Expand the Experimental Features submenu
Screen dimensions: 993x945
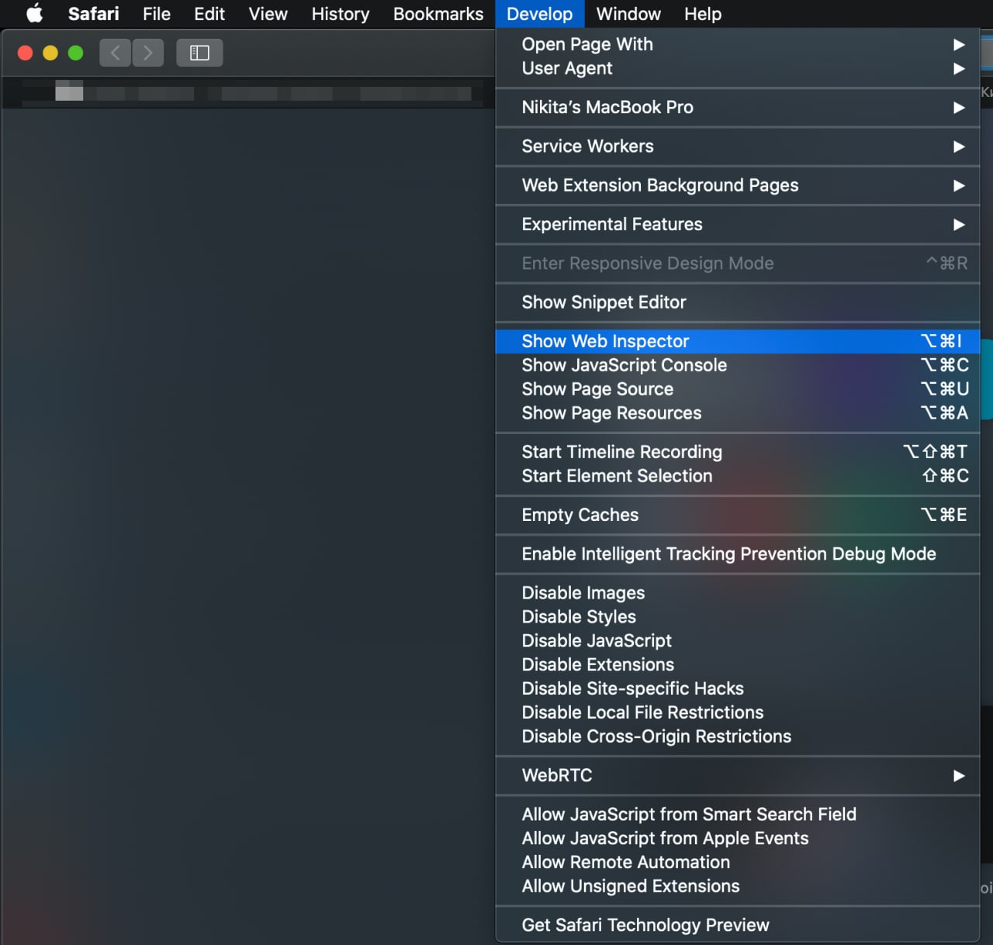pos(738,224)
